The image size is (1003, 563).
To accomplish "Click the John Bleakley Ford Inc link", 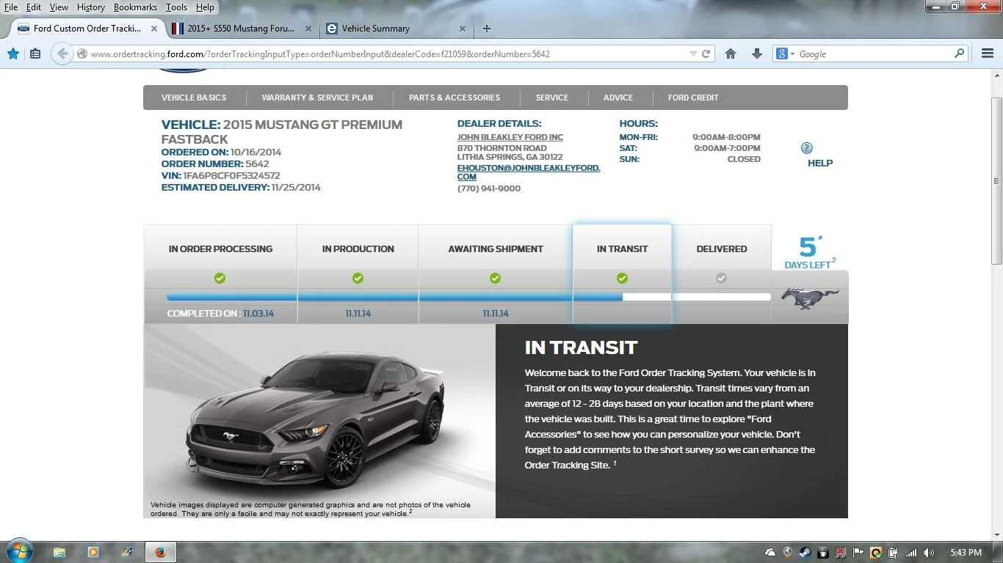I will (x=510, y=137).
